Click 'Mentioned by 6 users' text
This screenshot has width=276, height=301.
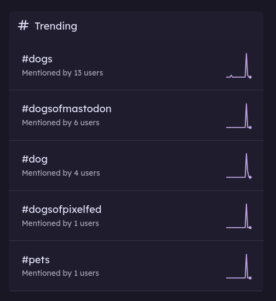click(61, 123)
